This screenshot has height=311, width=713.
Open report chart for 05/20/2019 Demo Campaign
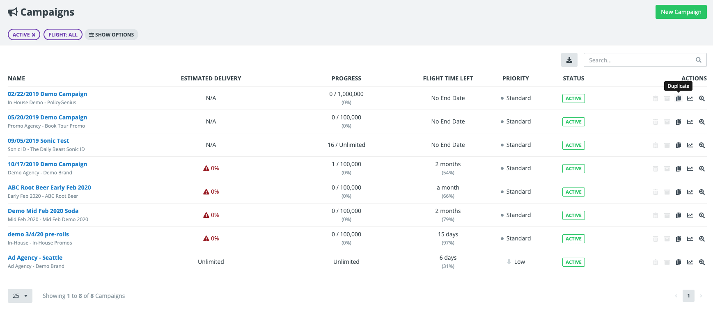[690, 122]
